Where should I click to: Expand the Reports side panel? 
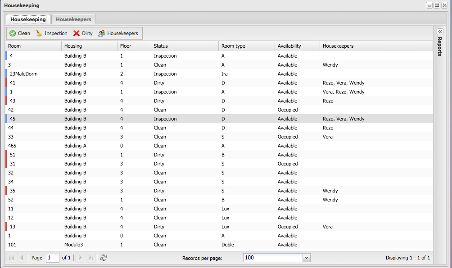440,31
